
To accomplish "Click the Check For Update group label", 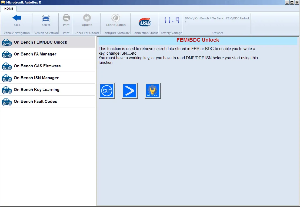I will [x=87, y=33].
